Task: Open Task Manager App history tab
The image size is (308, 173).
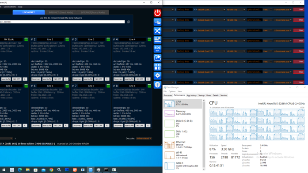Action: click(191, 95)
